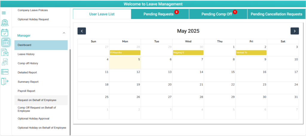Click the sidebar menu vertical scrollbar
Viewport: 306px width, 136px height.
70,91
